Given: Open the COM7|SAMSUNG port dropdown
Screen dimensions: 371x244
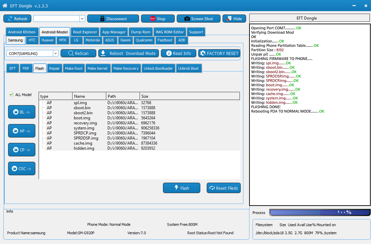Looking at the screenshot, I should (56, 54).
